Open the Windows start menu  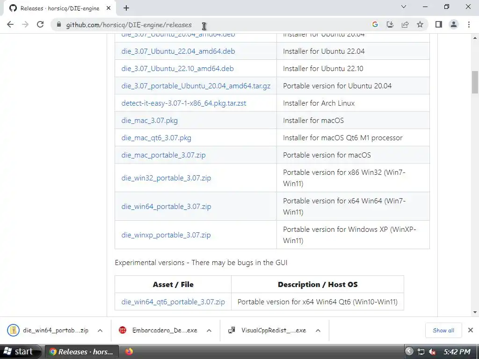pyautogui.click(x=20, y=352)
